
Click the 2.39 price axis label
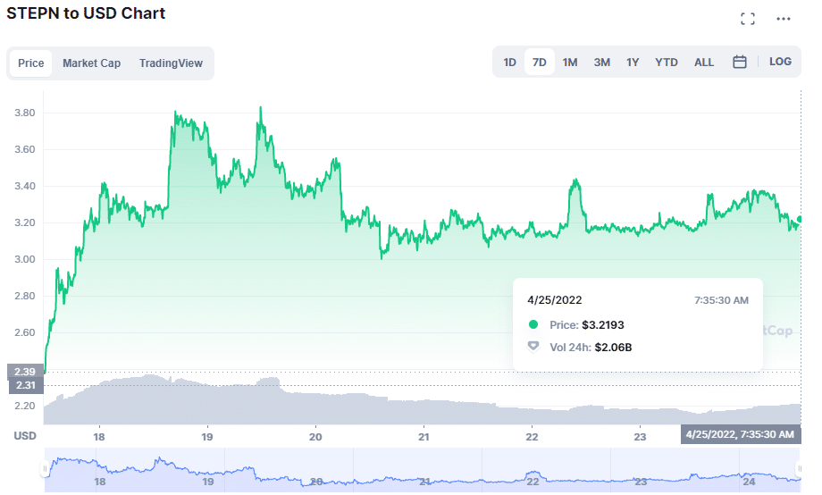25,372
